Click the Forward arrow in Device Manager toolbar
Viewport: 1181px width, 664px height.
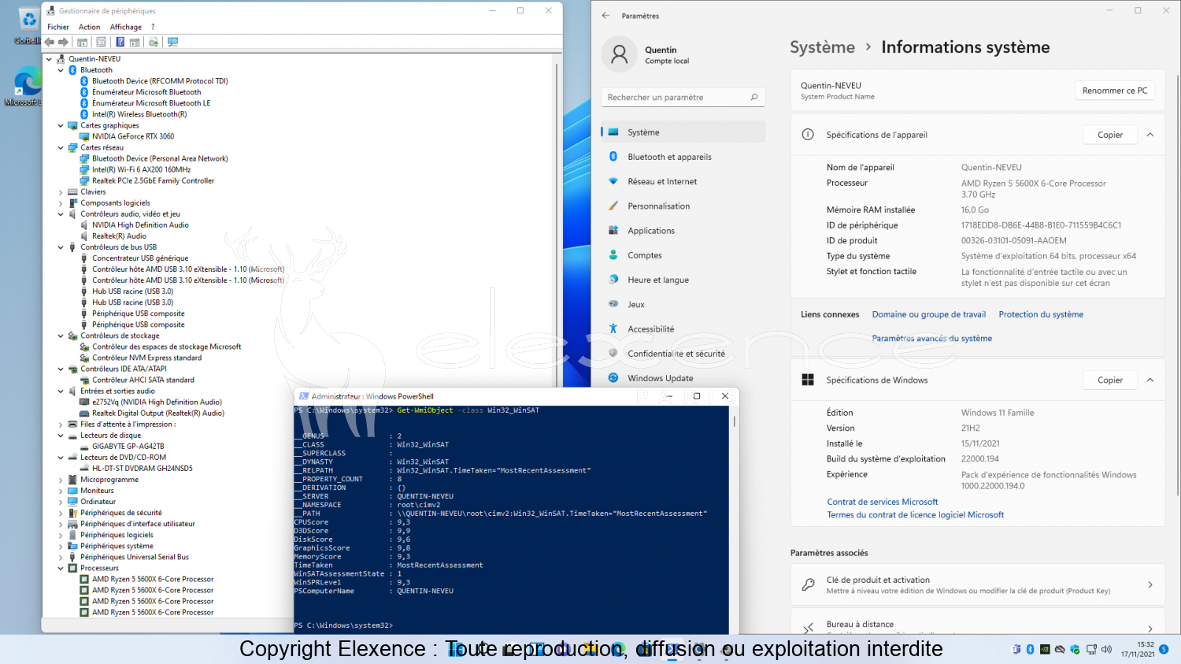(62, 42)
